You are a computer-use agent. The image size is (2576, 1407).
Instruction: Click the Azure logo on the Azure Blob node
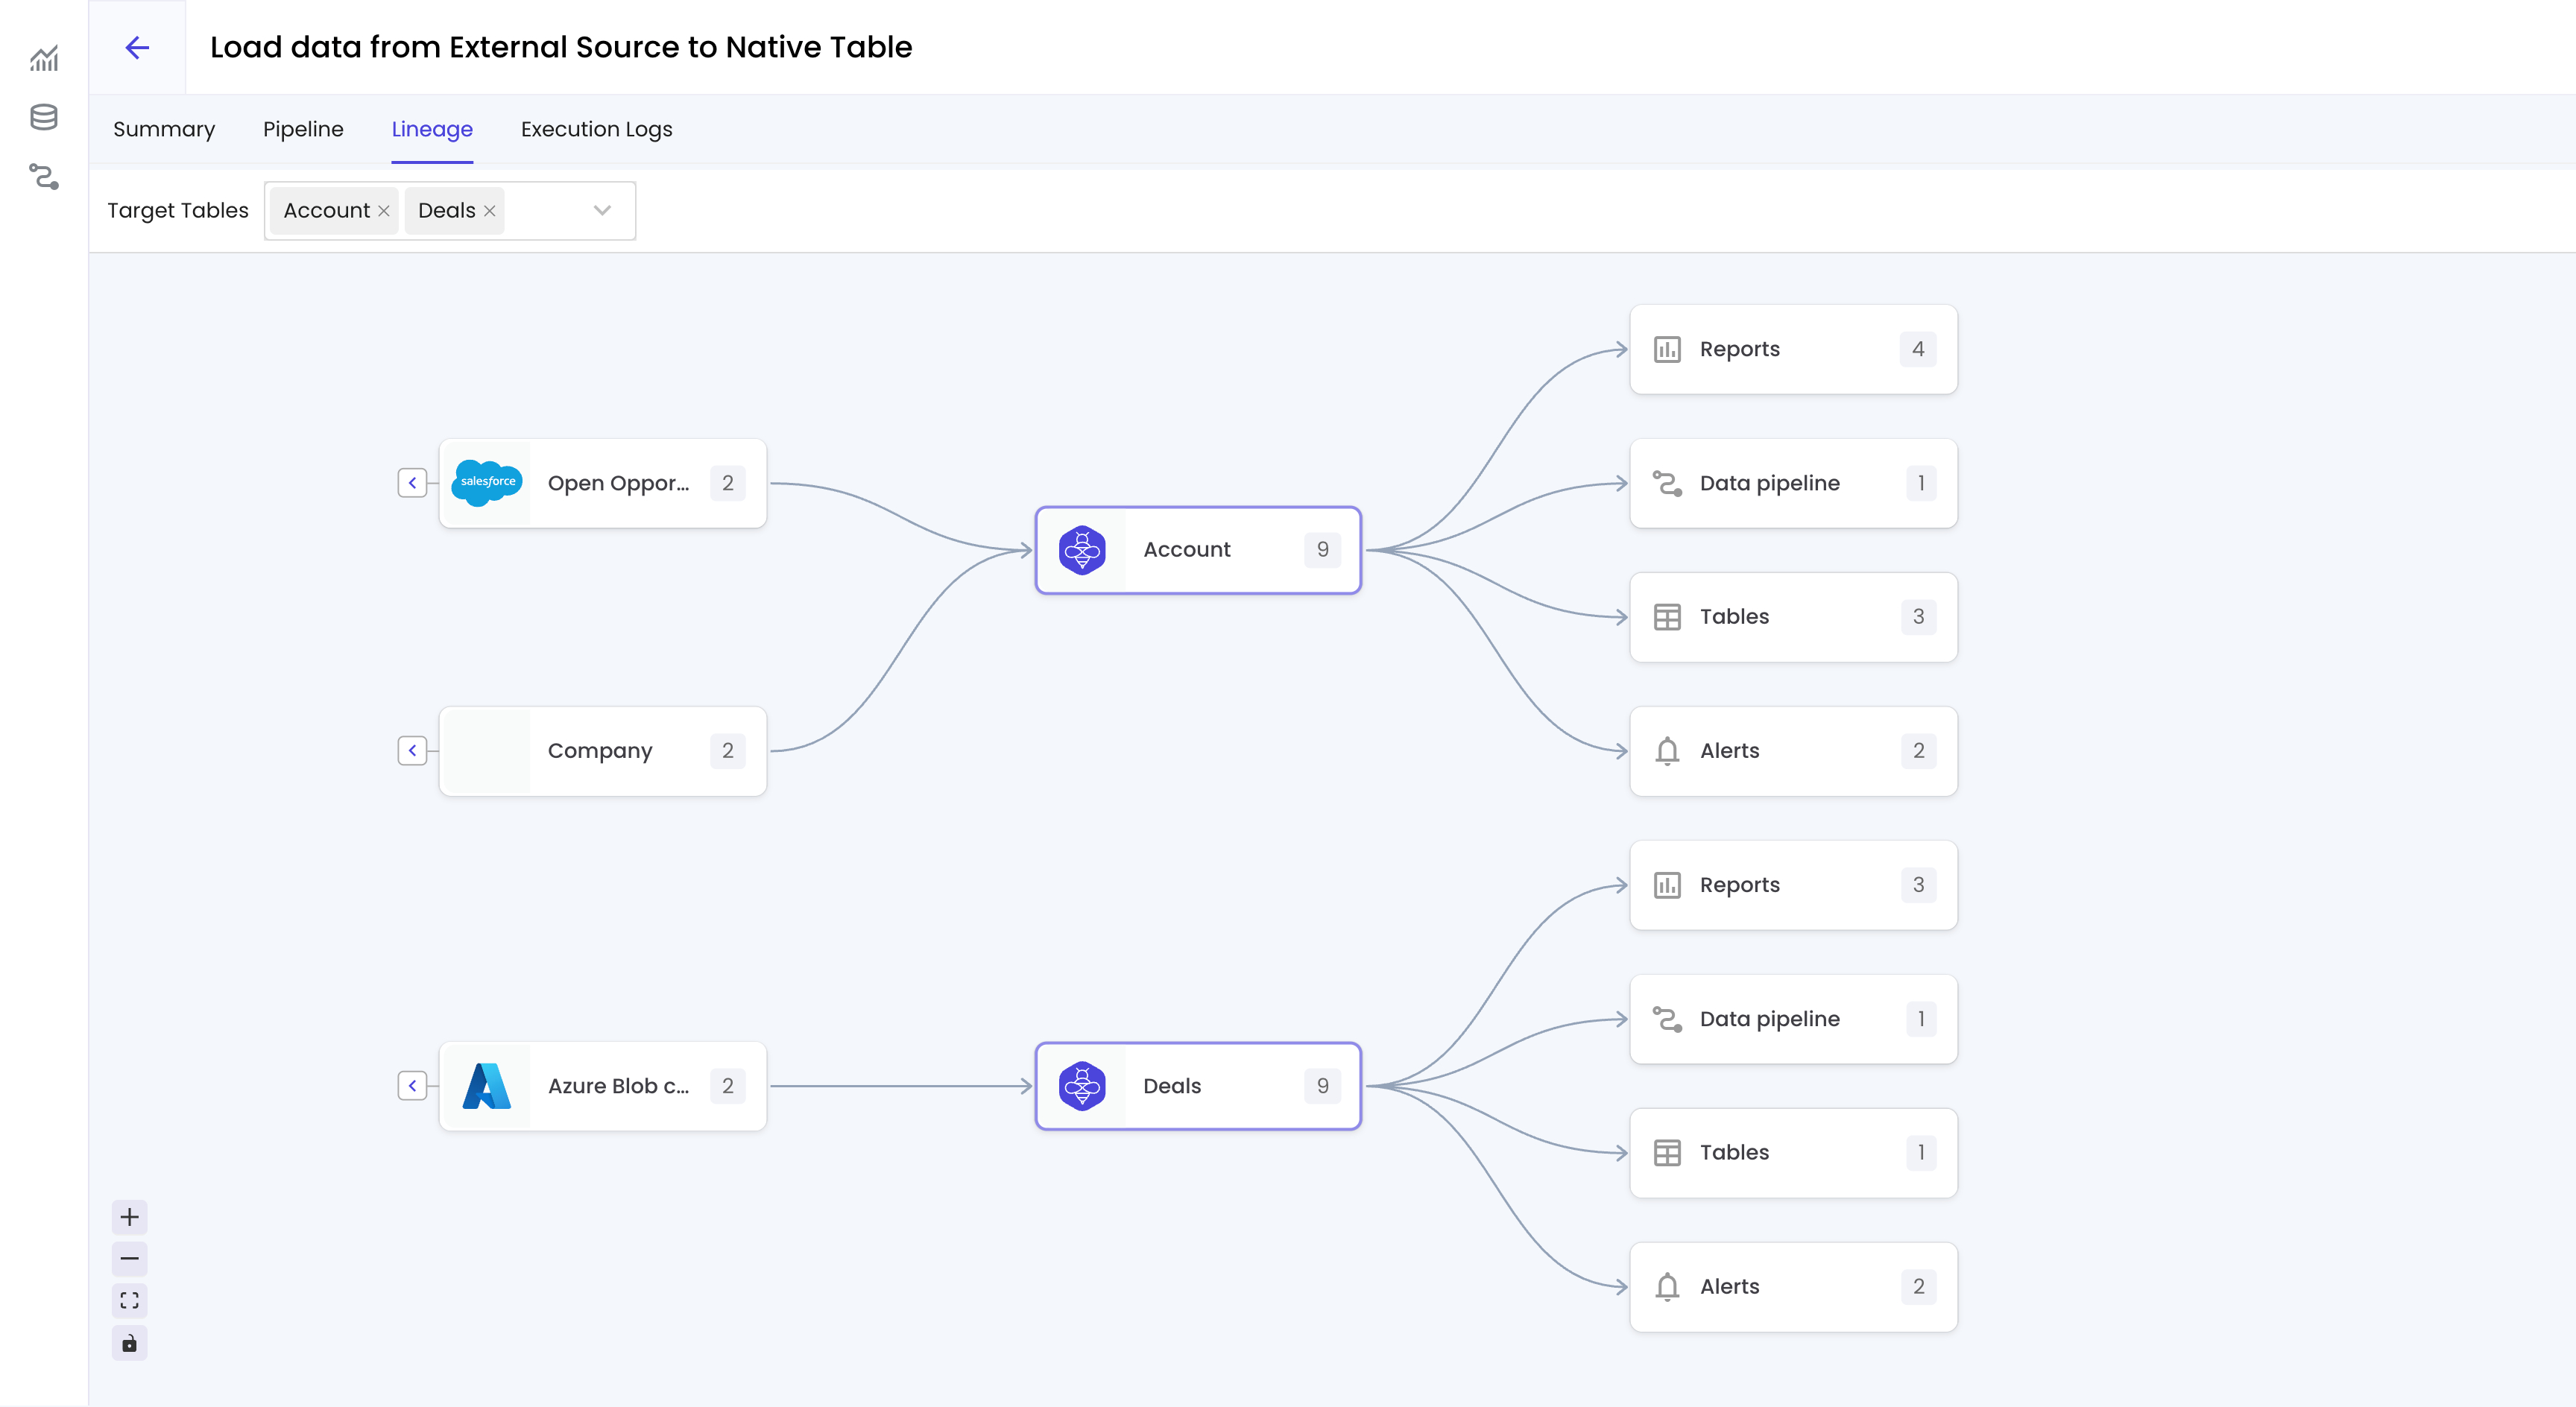click(486, 1086)
